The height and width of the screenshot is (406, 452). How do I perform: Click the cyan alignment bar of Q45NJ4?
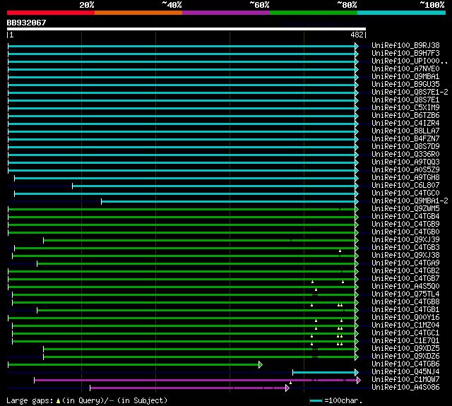(x=323, y=373)
